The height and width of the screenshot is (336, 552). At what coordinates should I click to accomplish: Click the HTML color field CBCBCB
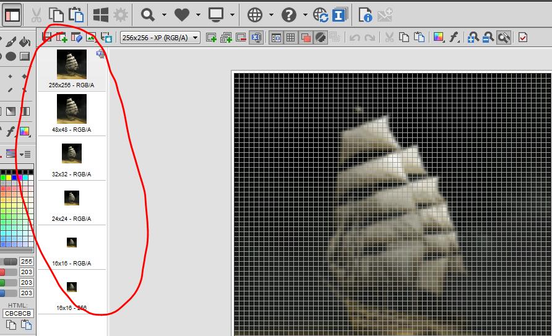click(x=18, y=313)
